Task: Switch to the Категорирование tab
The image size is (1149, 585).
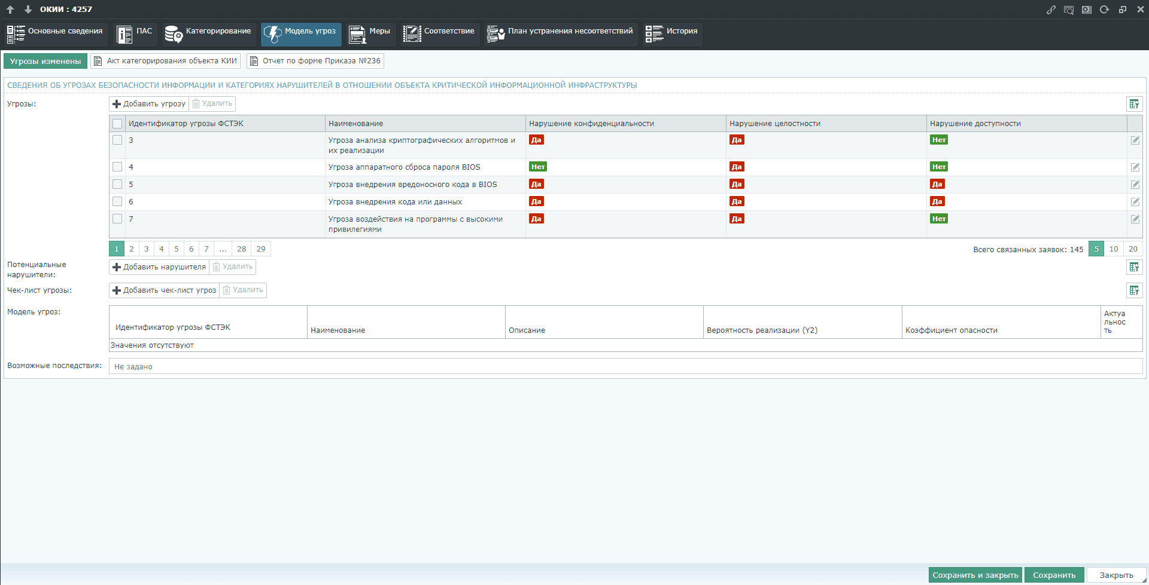Action: coord(209,34)
